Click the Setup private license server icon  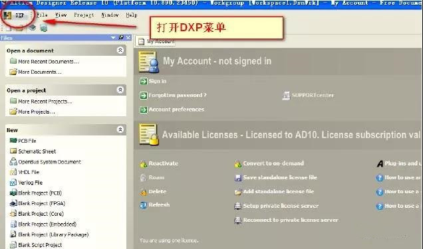click(x=237, y=207)
